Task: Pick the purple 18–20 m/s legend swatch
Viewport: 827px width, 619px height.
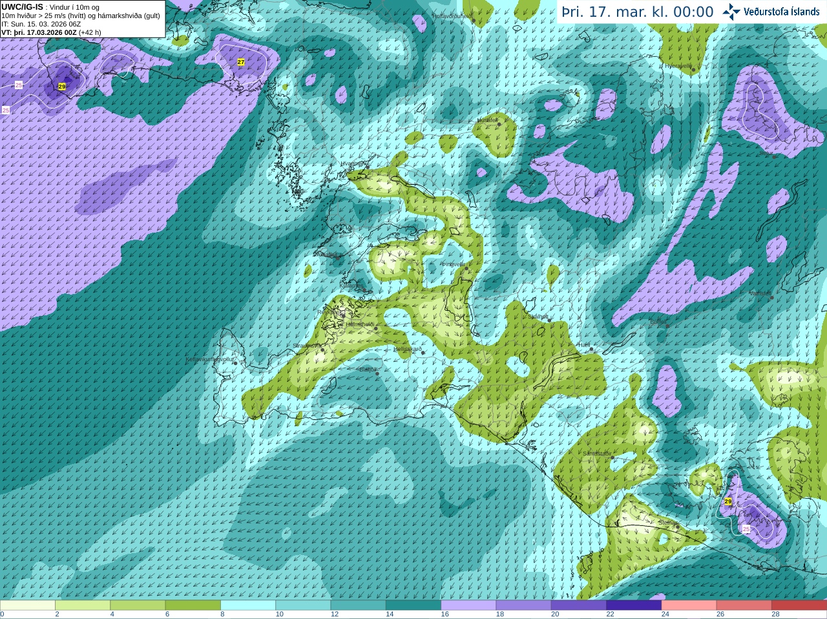Action: tap(524, 605)
